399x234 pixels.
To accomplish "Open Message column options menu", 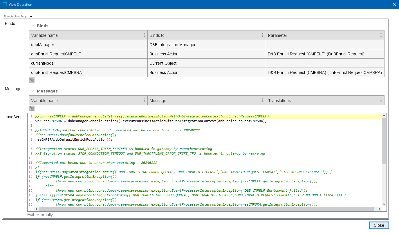I will [x=263, y=100].
